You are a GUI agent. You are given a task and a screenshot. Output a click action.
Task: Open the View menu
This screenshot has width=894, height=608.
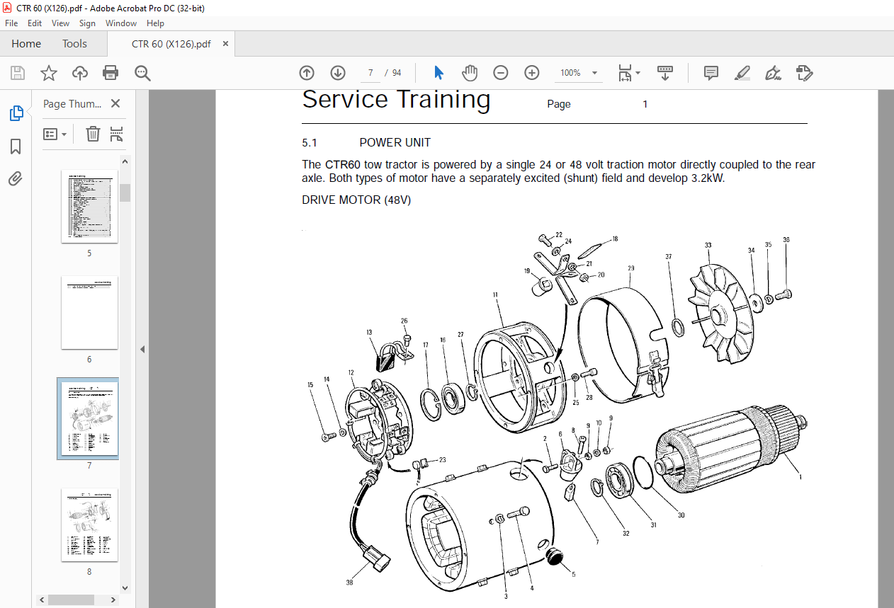coord(61,23)
